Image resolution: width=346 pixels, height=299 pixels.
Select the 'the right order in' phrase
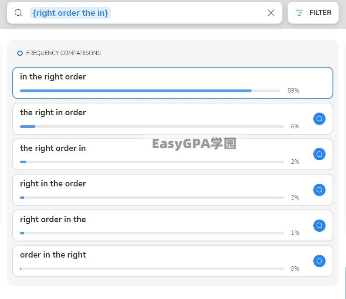click(x=53, y=148)
